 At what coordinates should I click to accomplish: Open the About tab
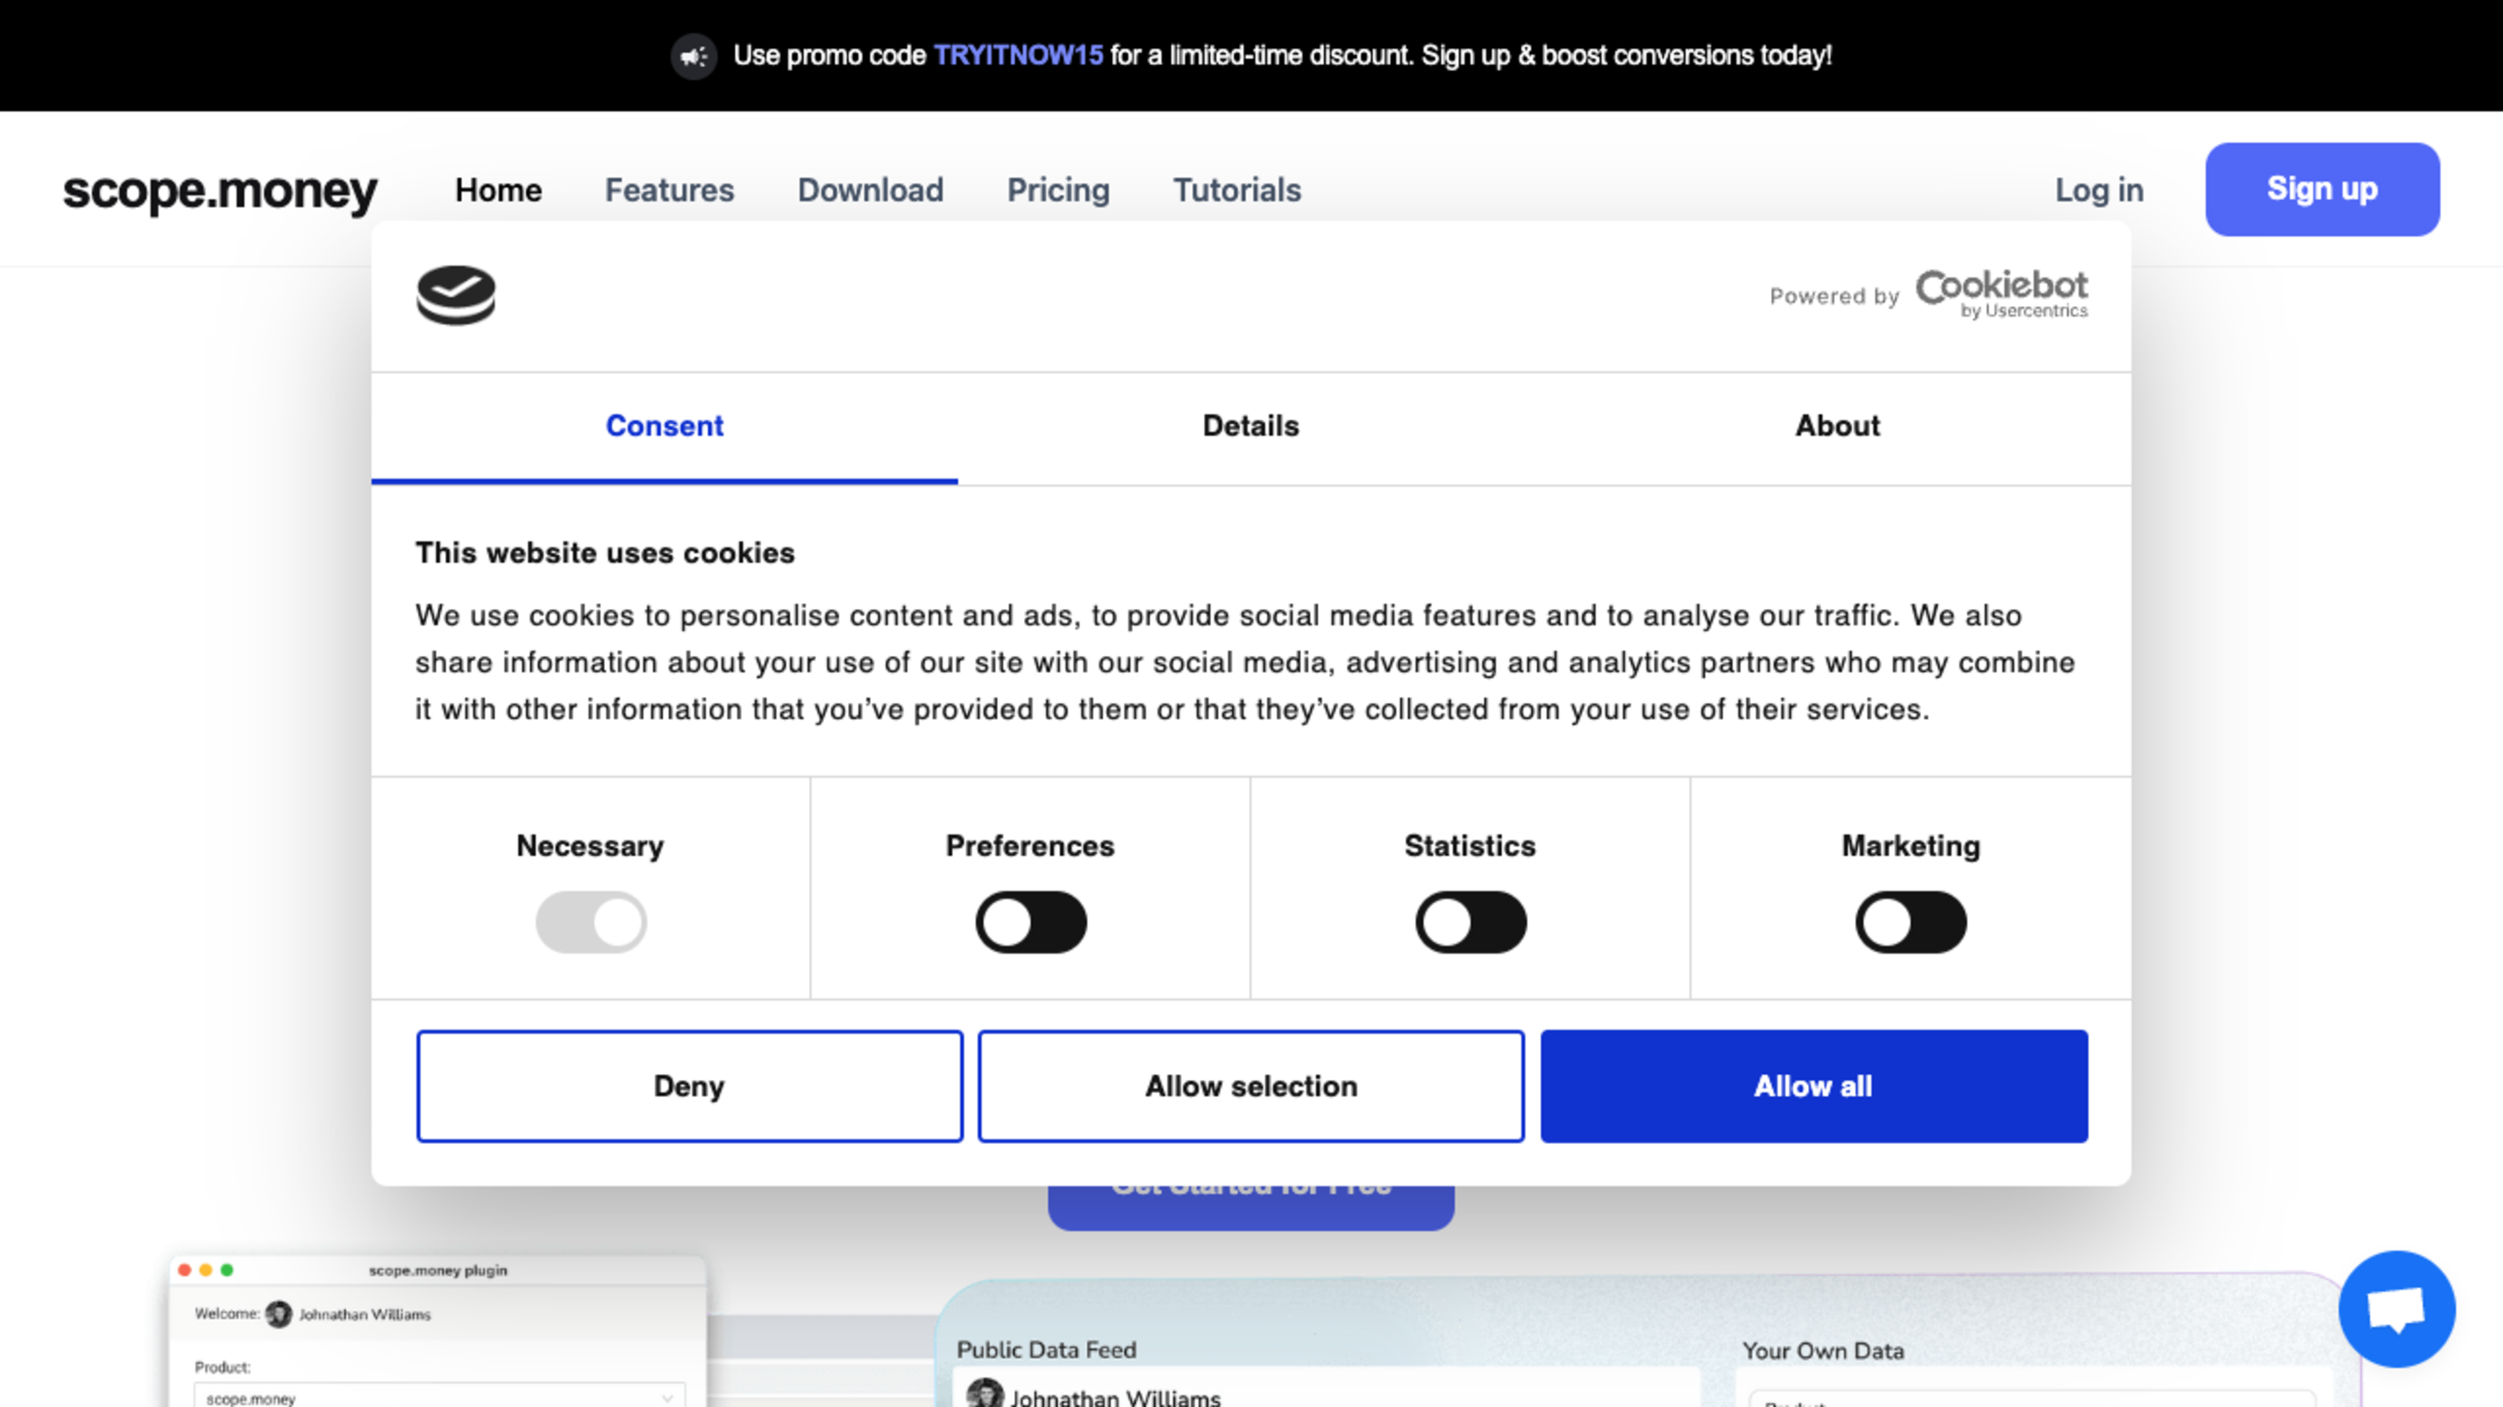(x=1837, y=426)
